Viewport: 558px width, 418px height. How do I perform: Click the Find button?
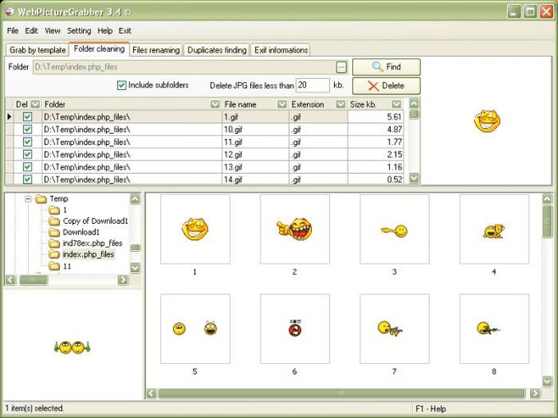point(386,67)
